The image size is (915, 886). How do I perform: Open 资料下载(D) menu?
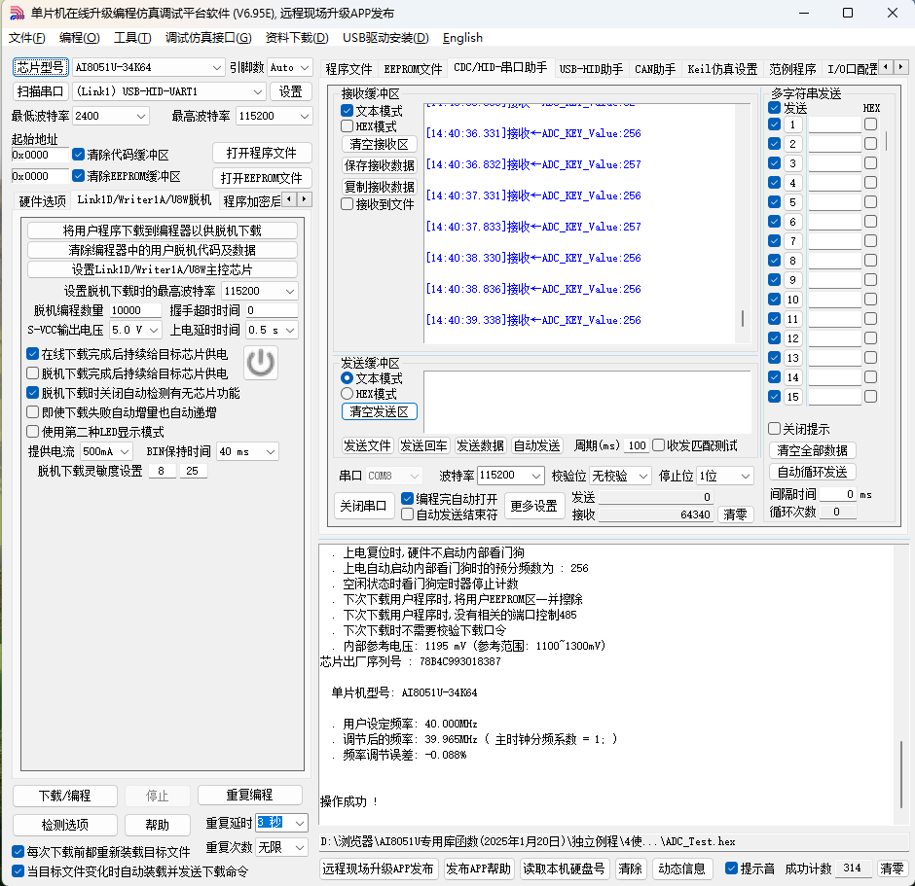297,38
